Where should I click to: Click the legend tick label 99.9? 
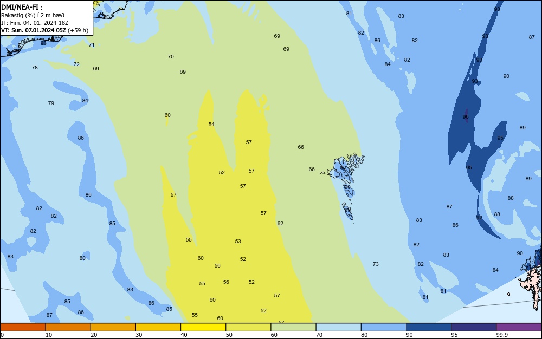[502, 335]
